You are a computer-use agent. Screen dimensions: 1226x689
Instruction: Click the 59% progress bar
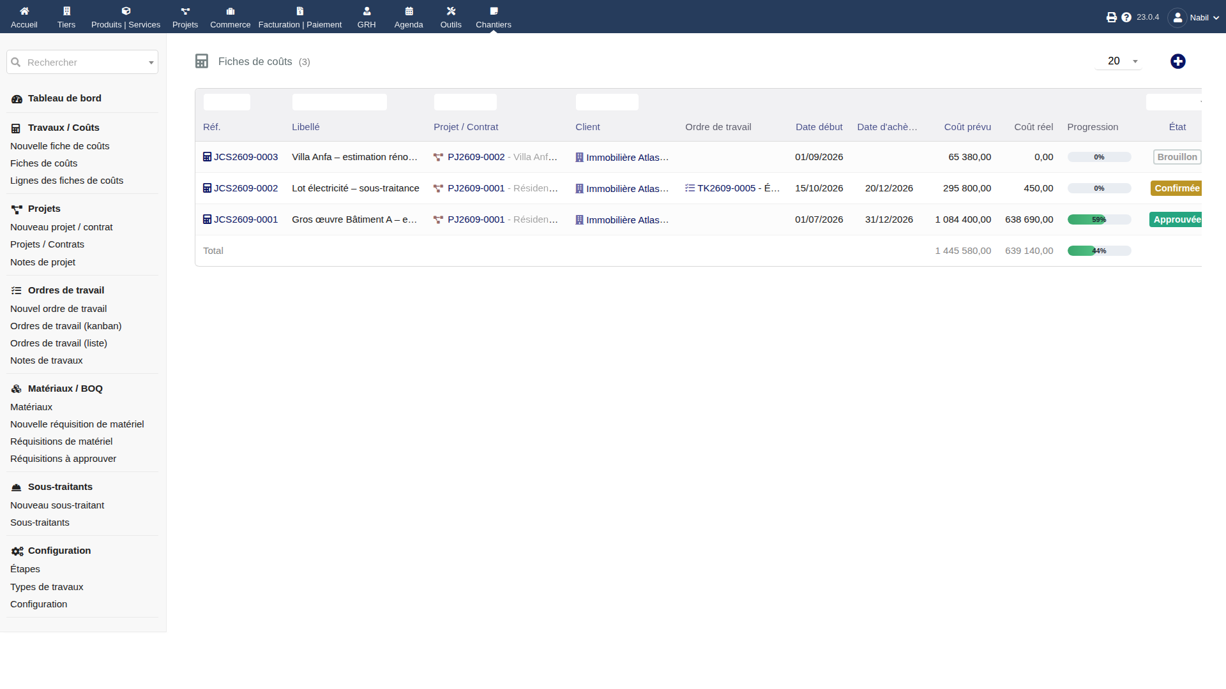tap(1099, 219)
